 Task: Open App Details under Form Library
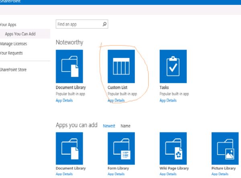[x=116, y=174]
